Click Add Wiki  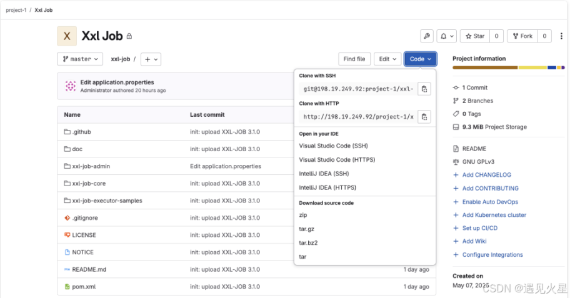tap(474, 241)
